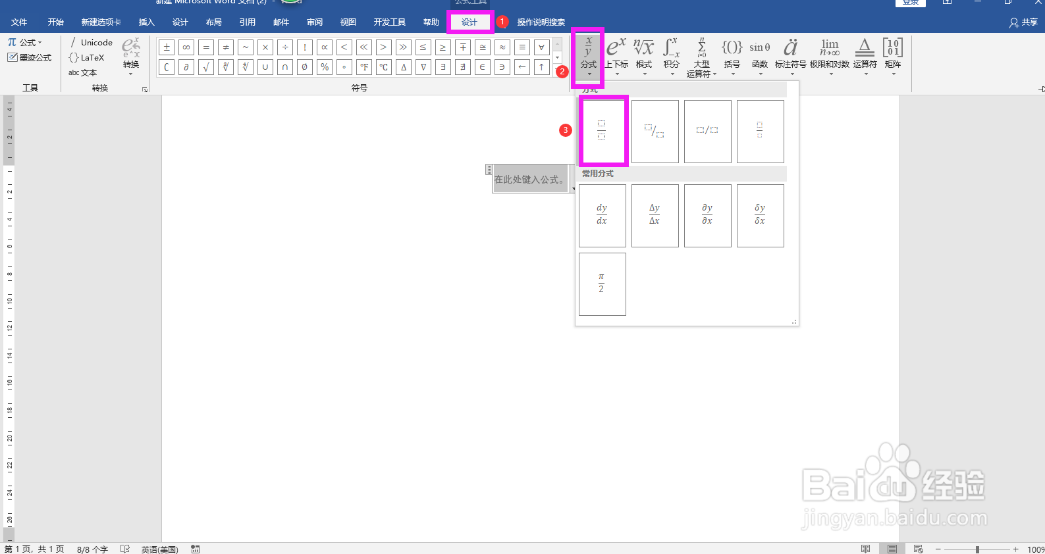Insert the π/2 common fraction

[603, 284]
